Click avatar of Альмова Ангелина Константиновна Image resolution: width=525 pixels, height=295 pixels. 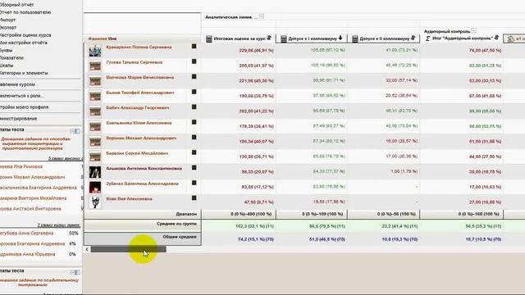95,172
